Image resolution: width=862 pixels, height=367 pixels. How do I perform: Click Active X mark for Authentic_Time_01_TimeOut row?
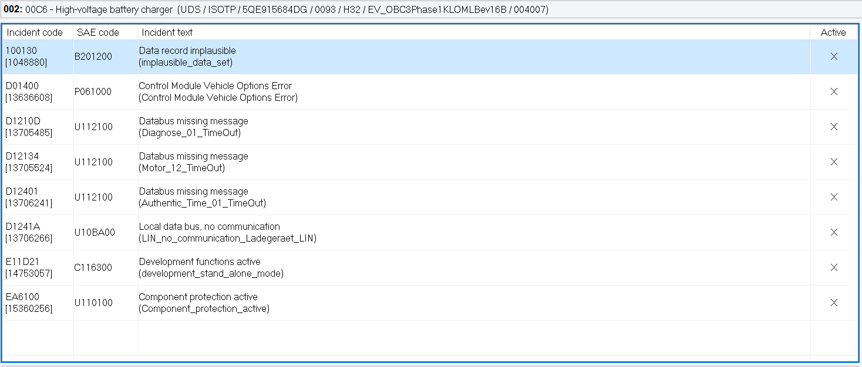(833, 197)
